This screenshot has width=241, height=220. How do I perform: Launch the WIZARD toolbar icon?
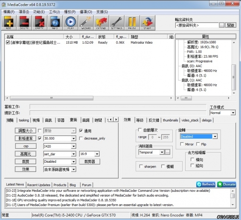point(86,23)
